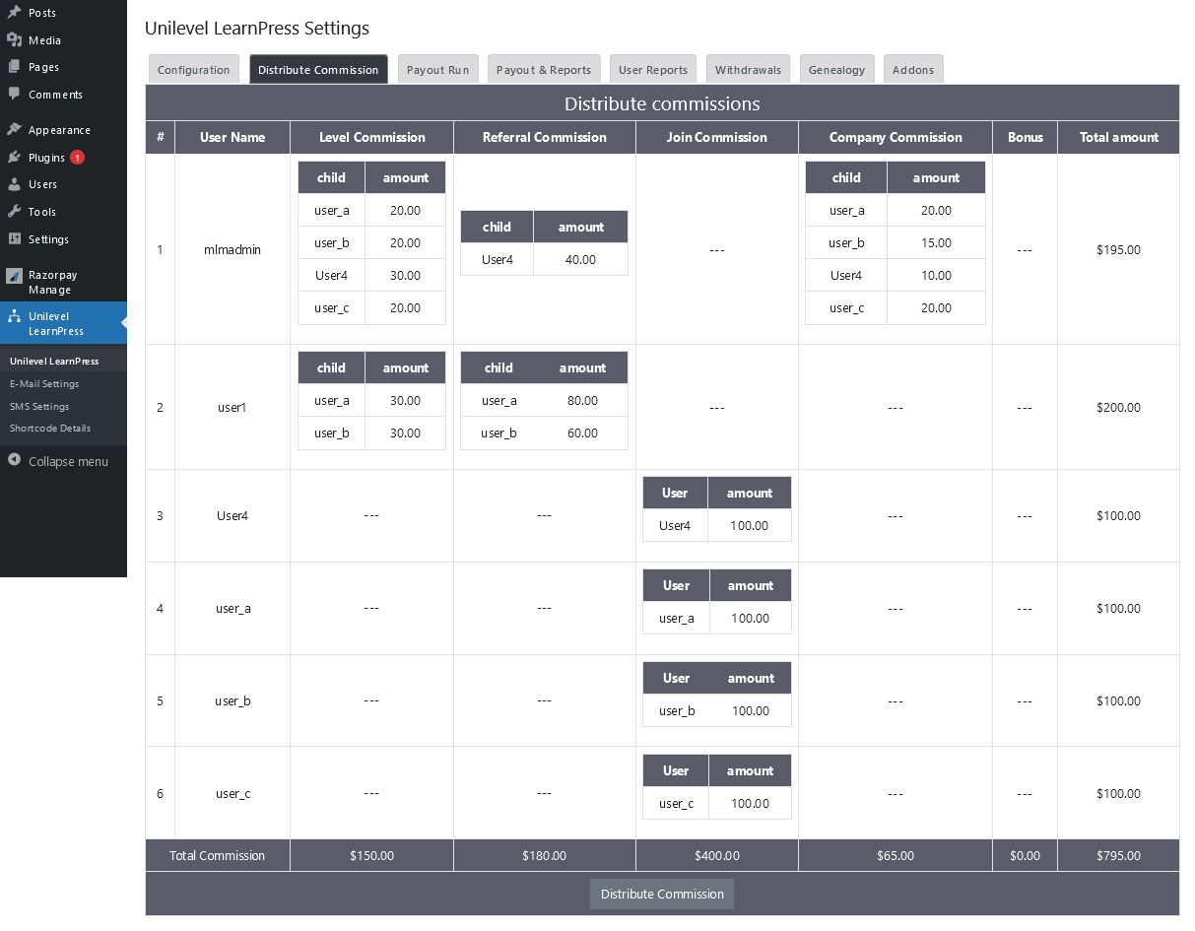Click the Tools wrench icon
This screenshot has width=1195, height=931.
coord(14,212)
